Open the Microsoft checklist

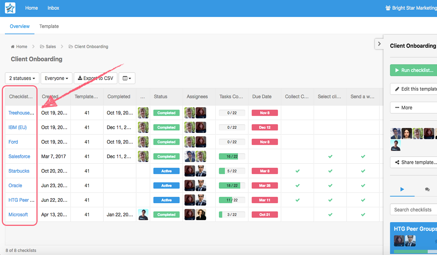point(18,215)
